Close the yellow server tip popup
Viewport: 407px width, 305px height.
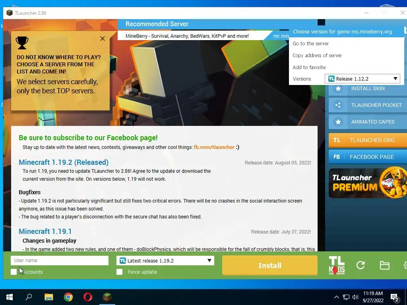pyautogui.click(x=103, y=39)
